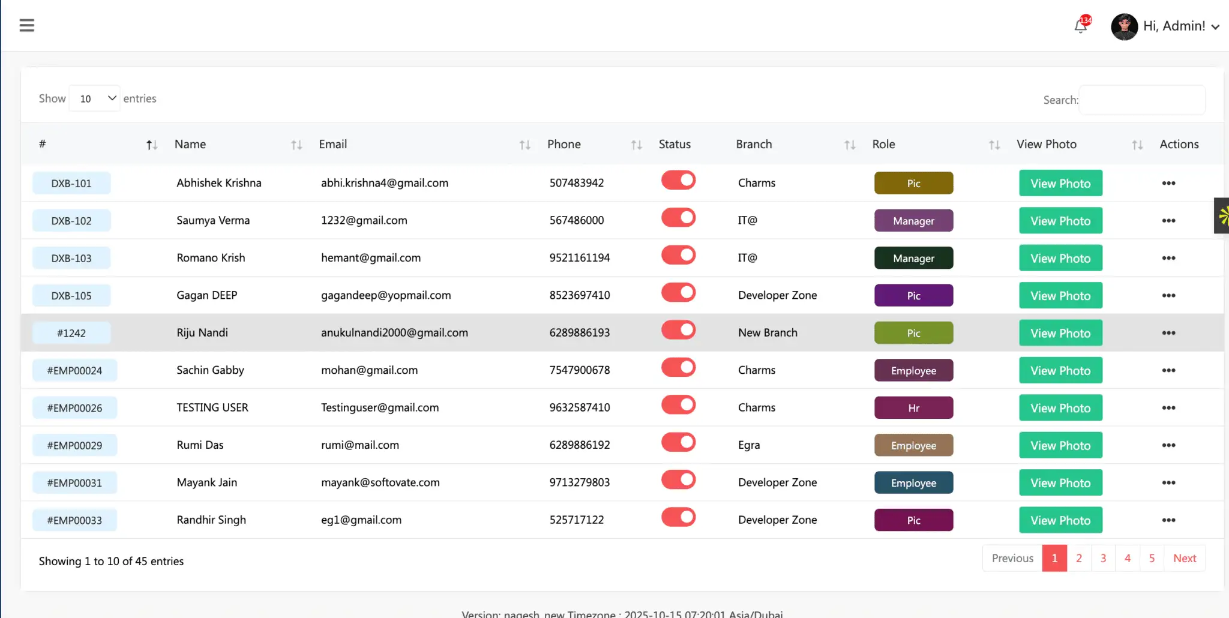Viewport: 1229px width, 618px height.
Task: Open three-dot actions for Riju Nandi
Action: pos(1168,333)
